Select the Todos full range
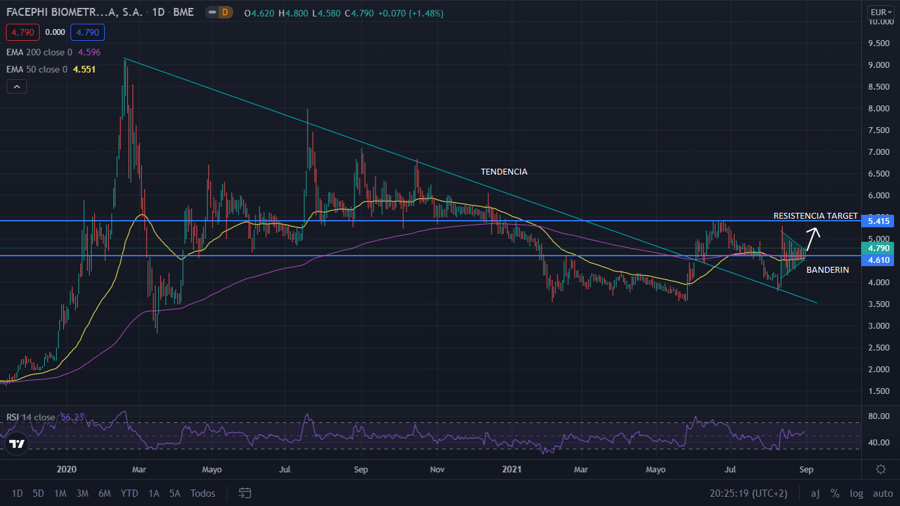The image size is (900, 506). pyautogui.click(x=202, y=493)
